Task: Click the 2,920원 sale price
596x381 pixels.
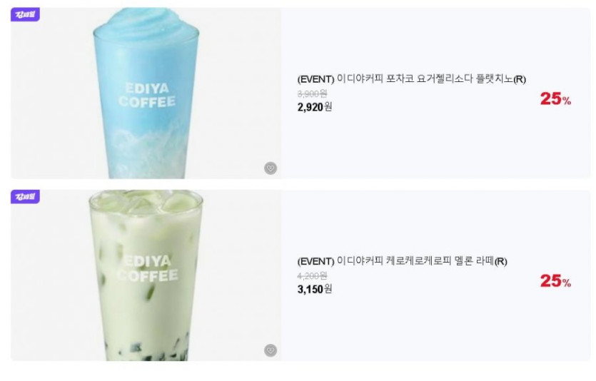Action: (315, 107)
